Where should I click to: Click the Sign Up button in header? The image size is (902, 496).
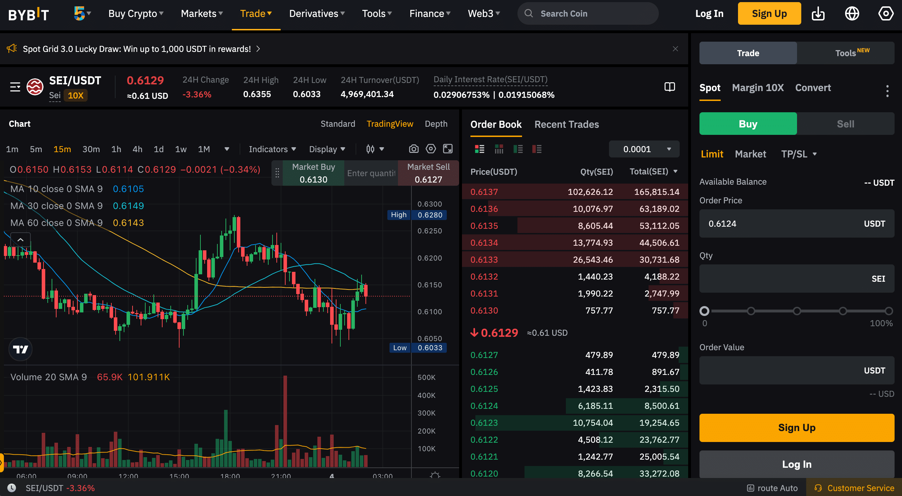coord(769,13)
